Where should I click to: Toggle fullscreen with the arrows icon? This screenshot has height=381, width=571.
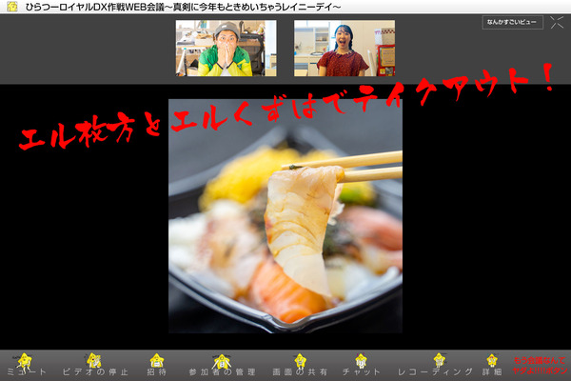(x=557, y=23)
